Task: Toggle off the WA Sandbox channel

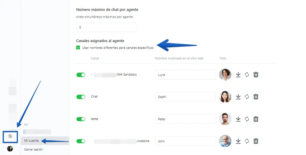Action: point(81,75)
